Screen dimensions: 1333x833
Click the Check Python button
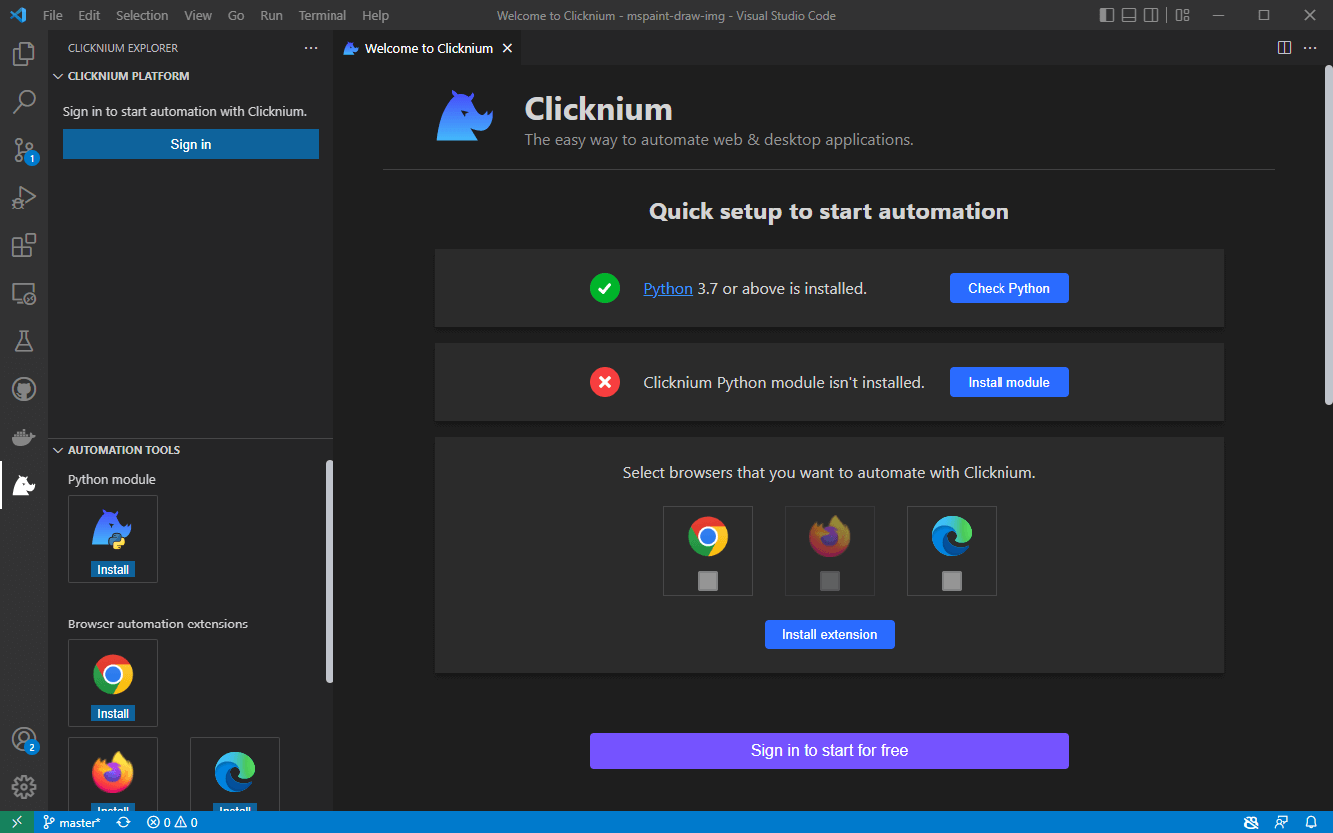[1008, 288]
